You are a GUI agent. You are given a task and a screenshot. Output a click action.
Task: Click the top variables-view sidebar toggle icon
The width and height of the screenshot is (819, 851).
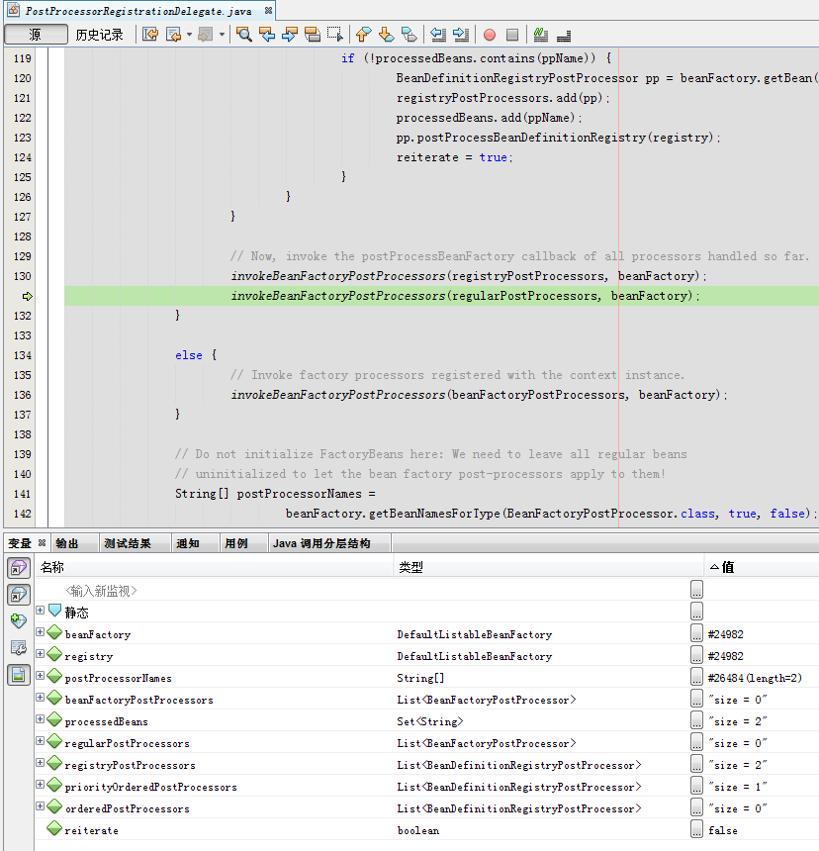coord(19,568)
